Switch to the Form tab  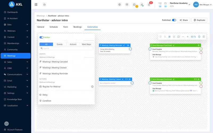point(65,27)
